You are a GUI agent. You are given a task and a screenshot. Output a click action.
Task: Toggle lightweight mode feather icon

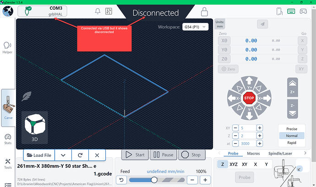coord(26,96)
